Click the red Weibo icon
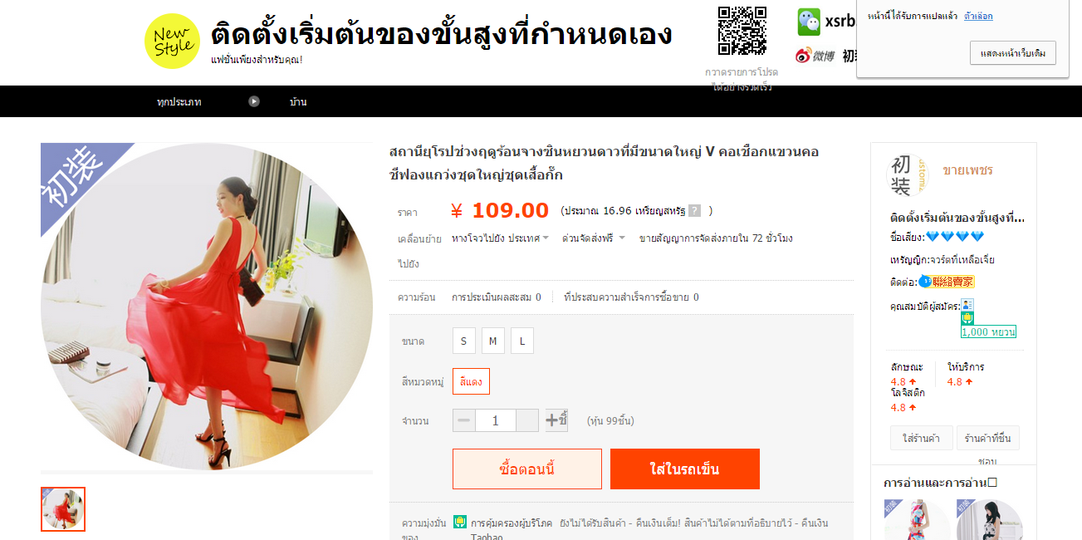Image resolution: width=1082 pixels, height=540 pixels. tap(803, 56)
